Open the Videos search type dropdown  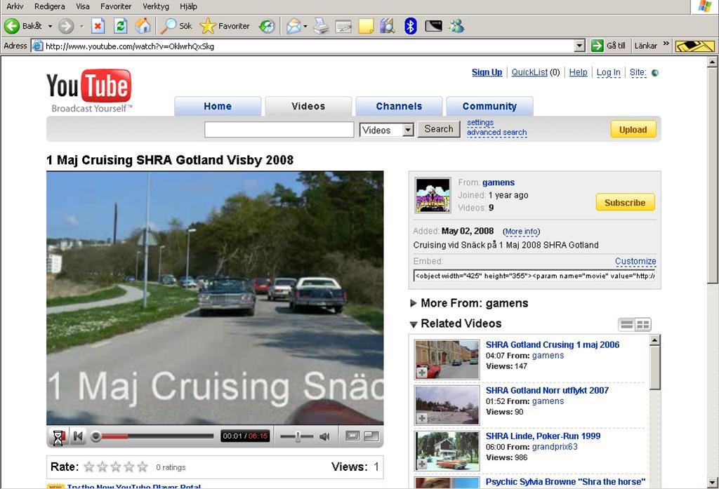[387, 130]
